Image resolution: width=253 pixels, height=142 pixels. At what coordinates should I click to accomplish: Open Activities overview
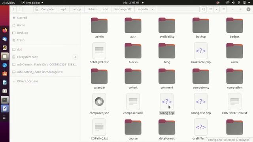8,3
